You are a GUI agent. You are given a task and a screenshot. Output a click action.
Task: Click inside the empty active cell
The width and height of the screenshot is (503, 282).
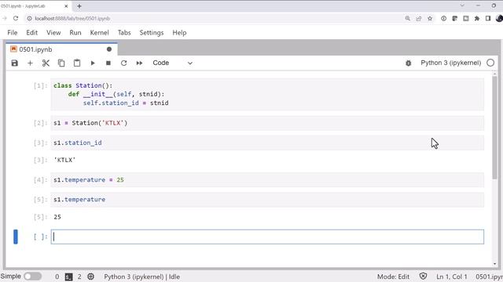(x=267, y=237)
